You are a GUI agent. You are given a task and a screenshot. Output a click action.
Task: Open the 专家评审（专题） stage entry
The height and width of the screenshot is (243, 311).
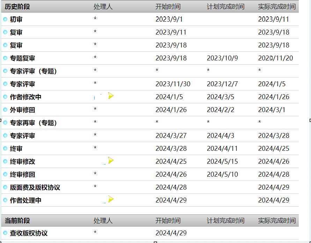(33, 71)
